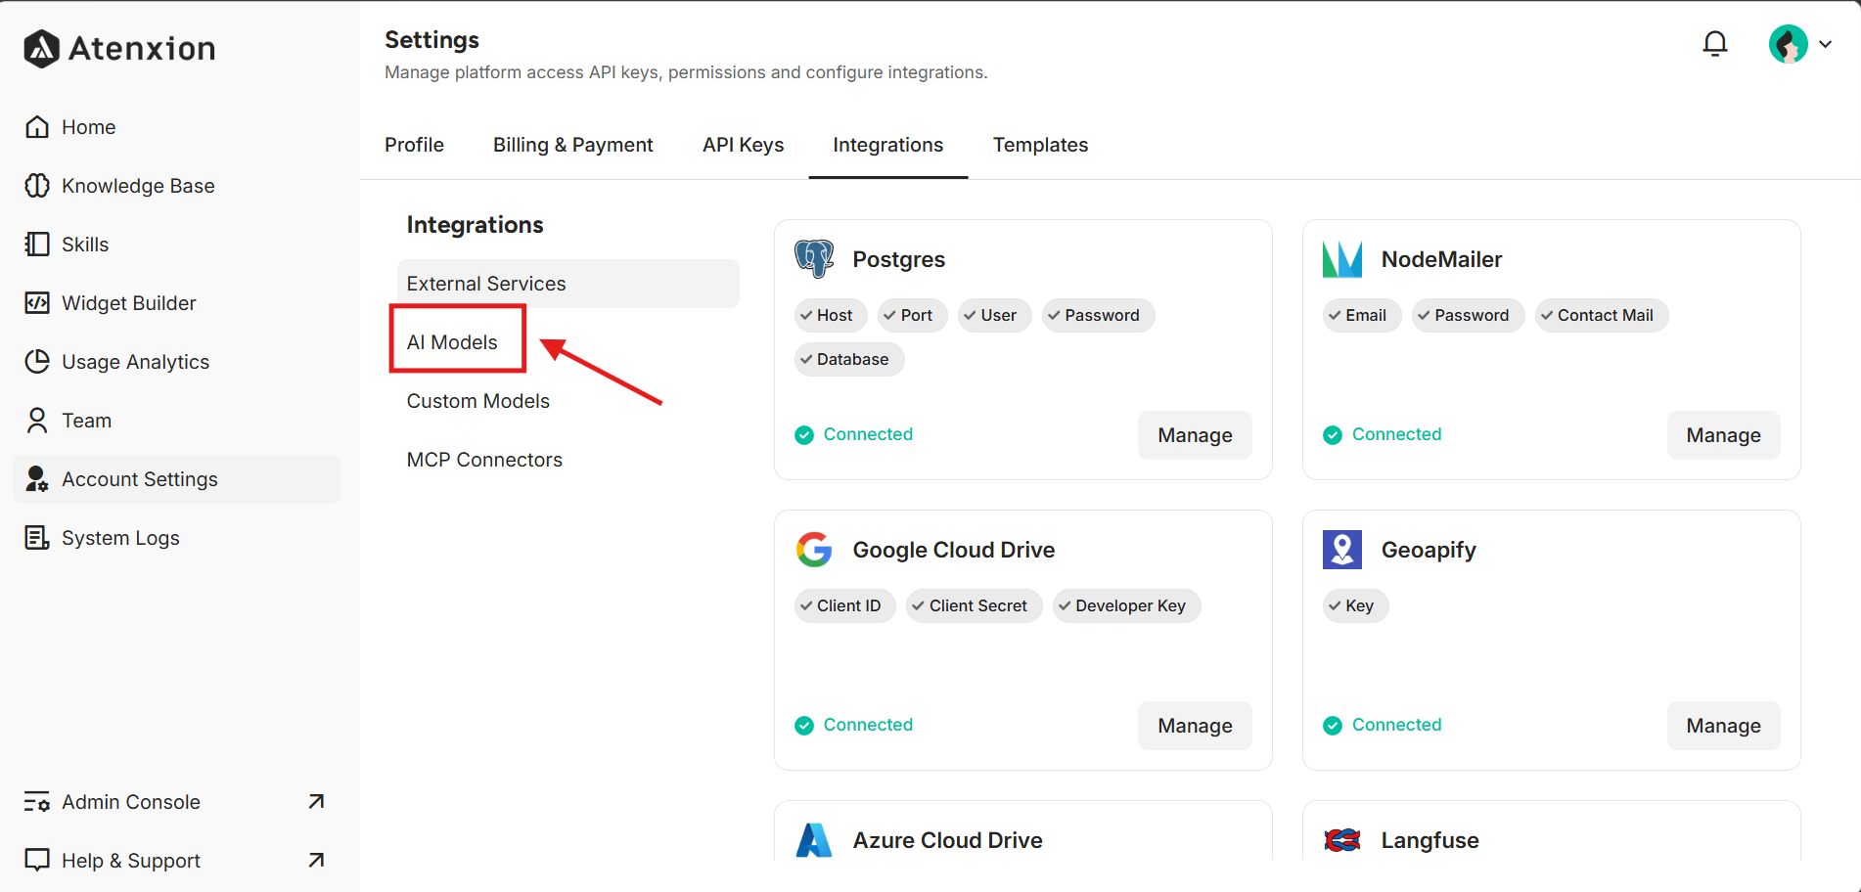Image resolution: width=1861 pixels, height=892 pixels.
Task: Switch to Billing & Payment tab
Action: tap(573, 145)
